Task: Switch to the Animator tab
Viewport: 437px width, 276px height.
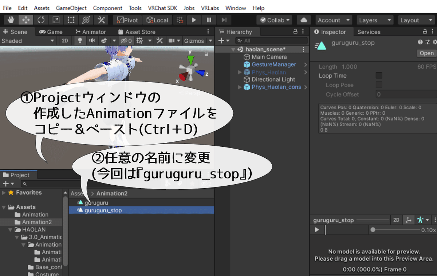Action: 90,32
